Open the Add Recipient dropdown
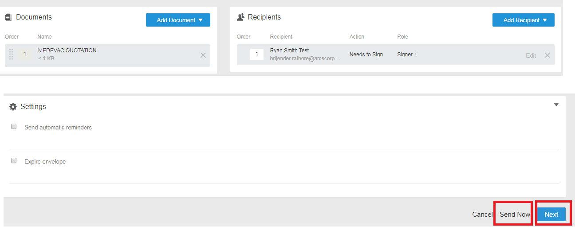 pyautogui.click(x=524, y=20)
